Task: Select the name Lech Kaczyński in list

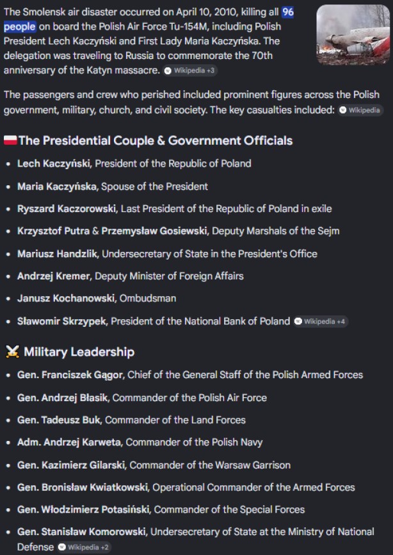Action: click(x=53, y=163)
